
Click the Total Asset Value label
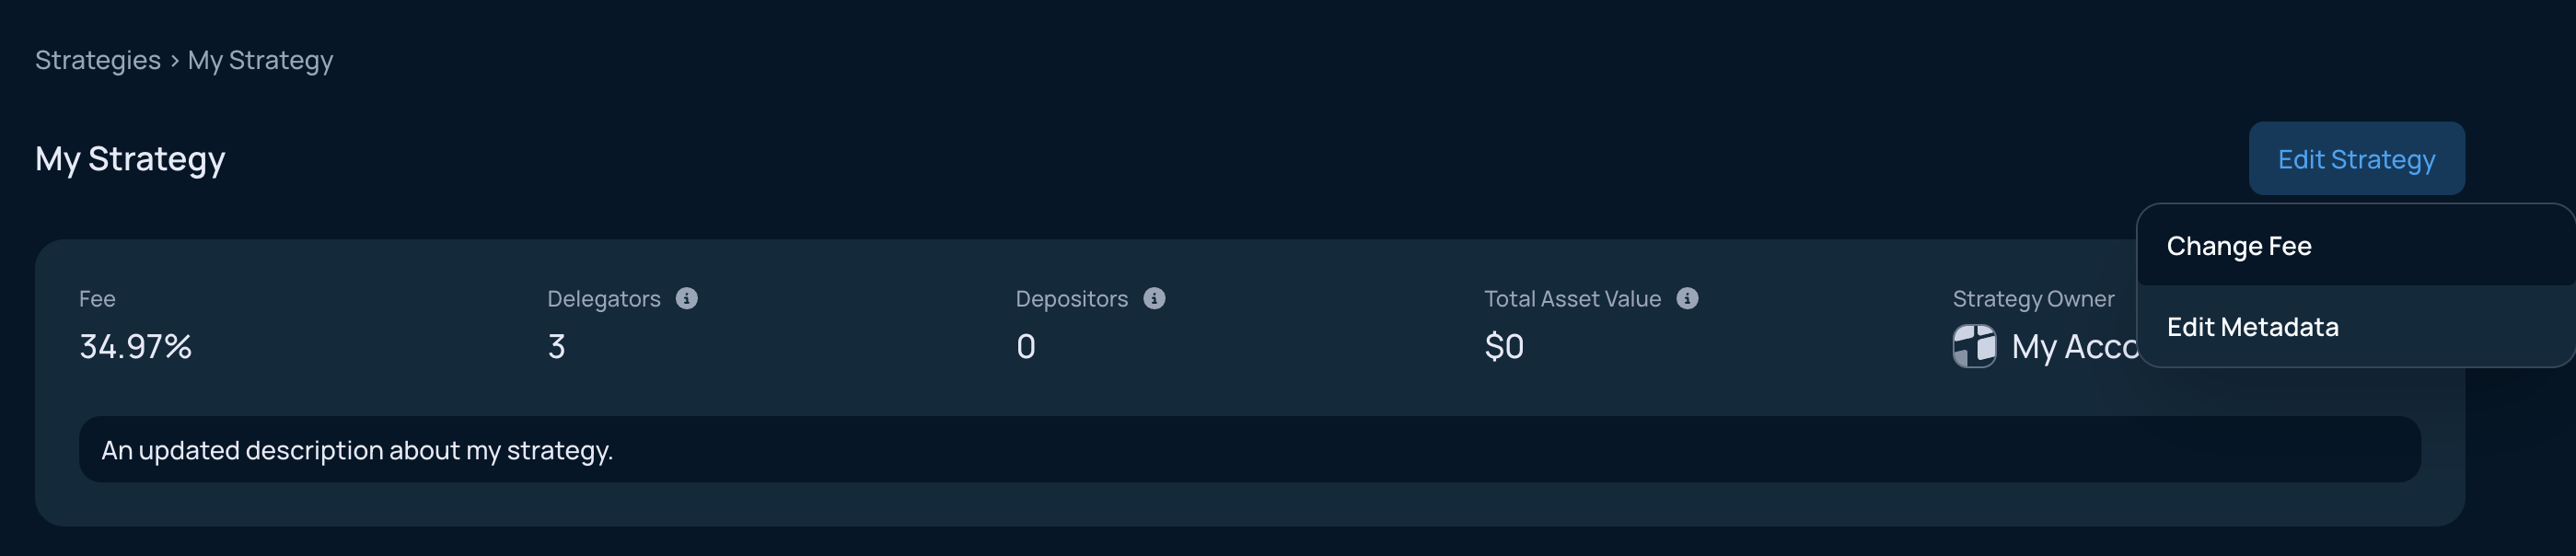pyautogui.click(x=1572, y=299)
